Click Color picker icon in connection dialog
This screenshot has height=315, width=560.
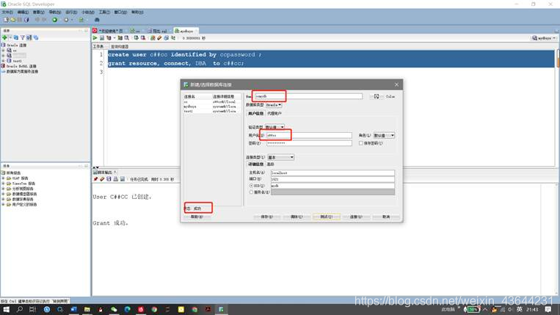[x=377, y=96]
